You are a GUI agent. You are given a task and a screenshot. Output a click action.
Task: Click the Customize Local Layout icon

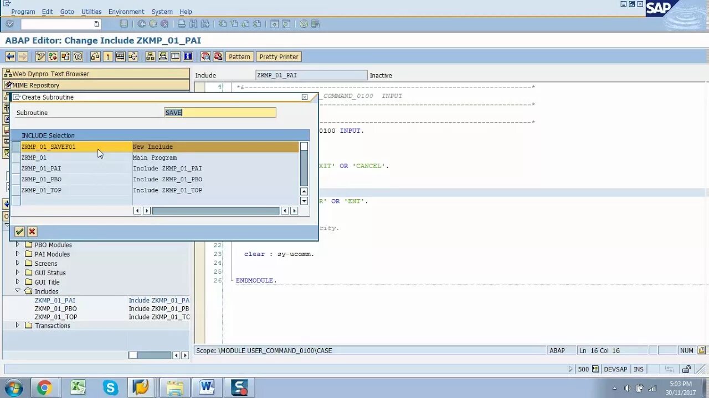(315, 24)
